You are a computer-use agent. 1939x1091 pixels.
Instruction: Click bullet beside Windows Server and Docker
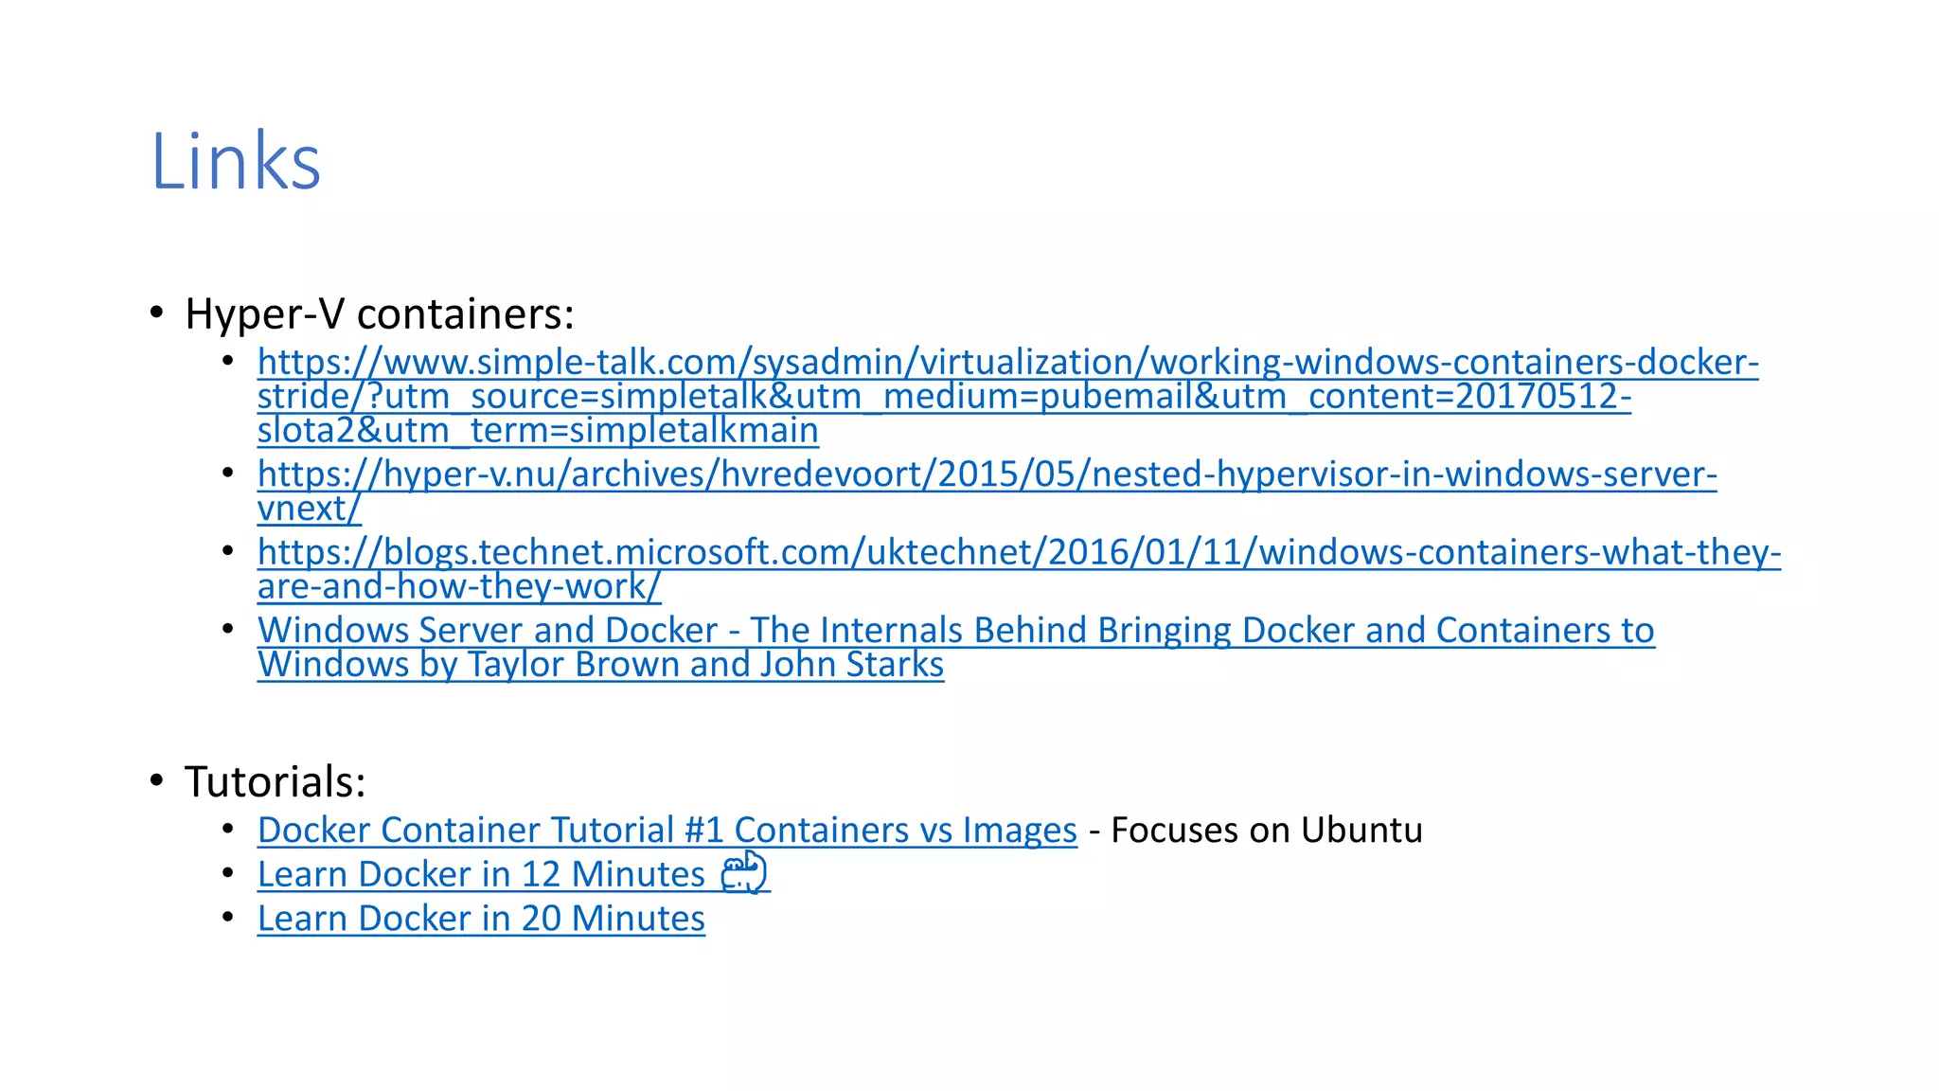click(x=227, y=629)
